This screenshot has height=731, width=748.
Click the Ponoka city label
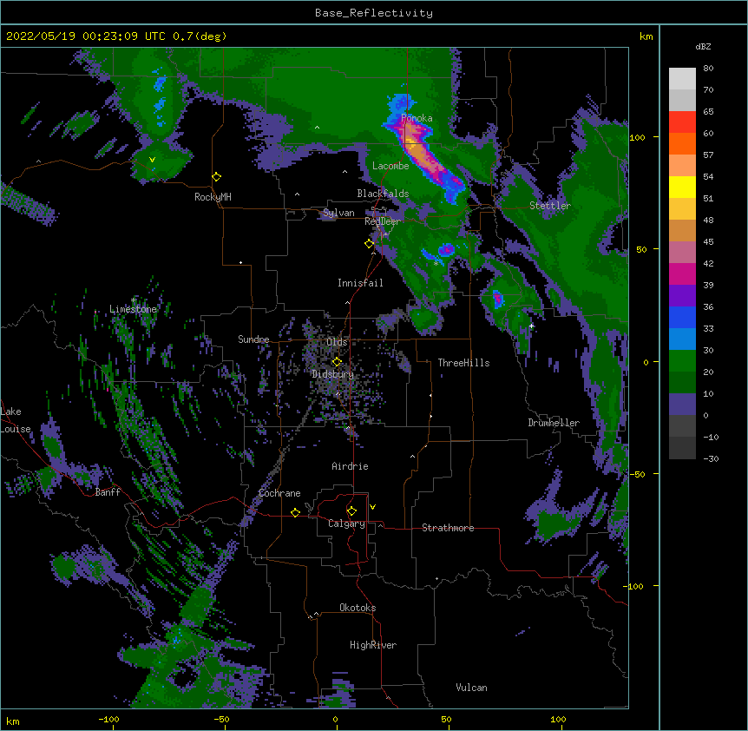(417, 118)
